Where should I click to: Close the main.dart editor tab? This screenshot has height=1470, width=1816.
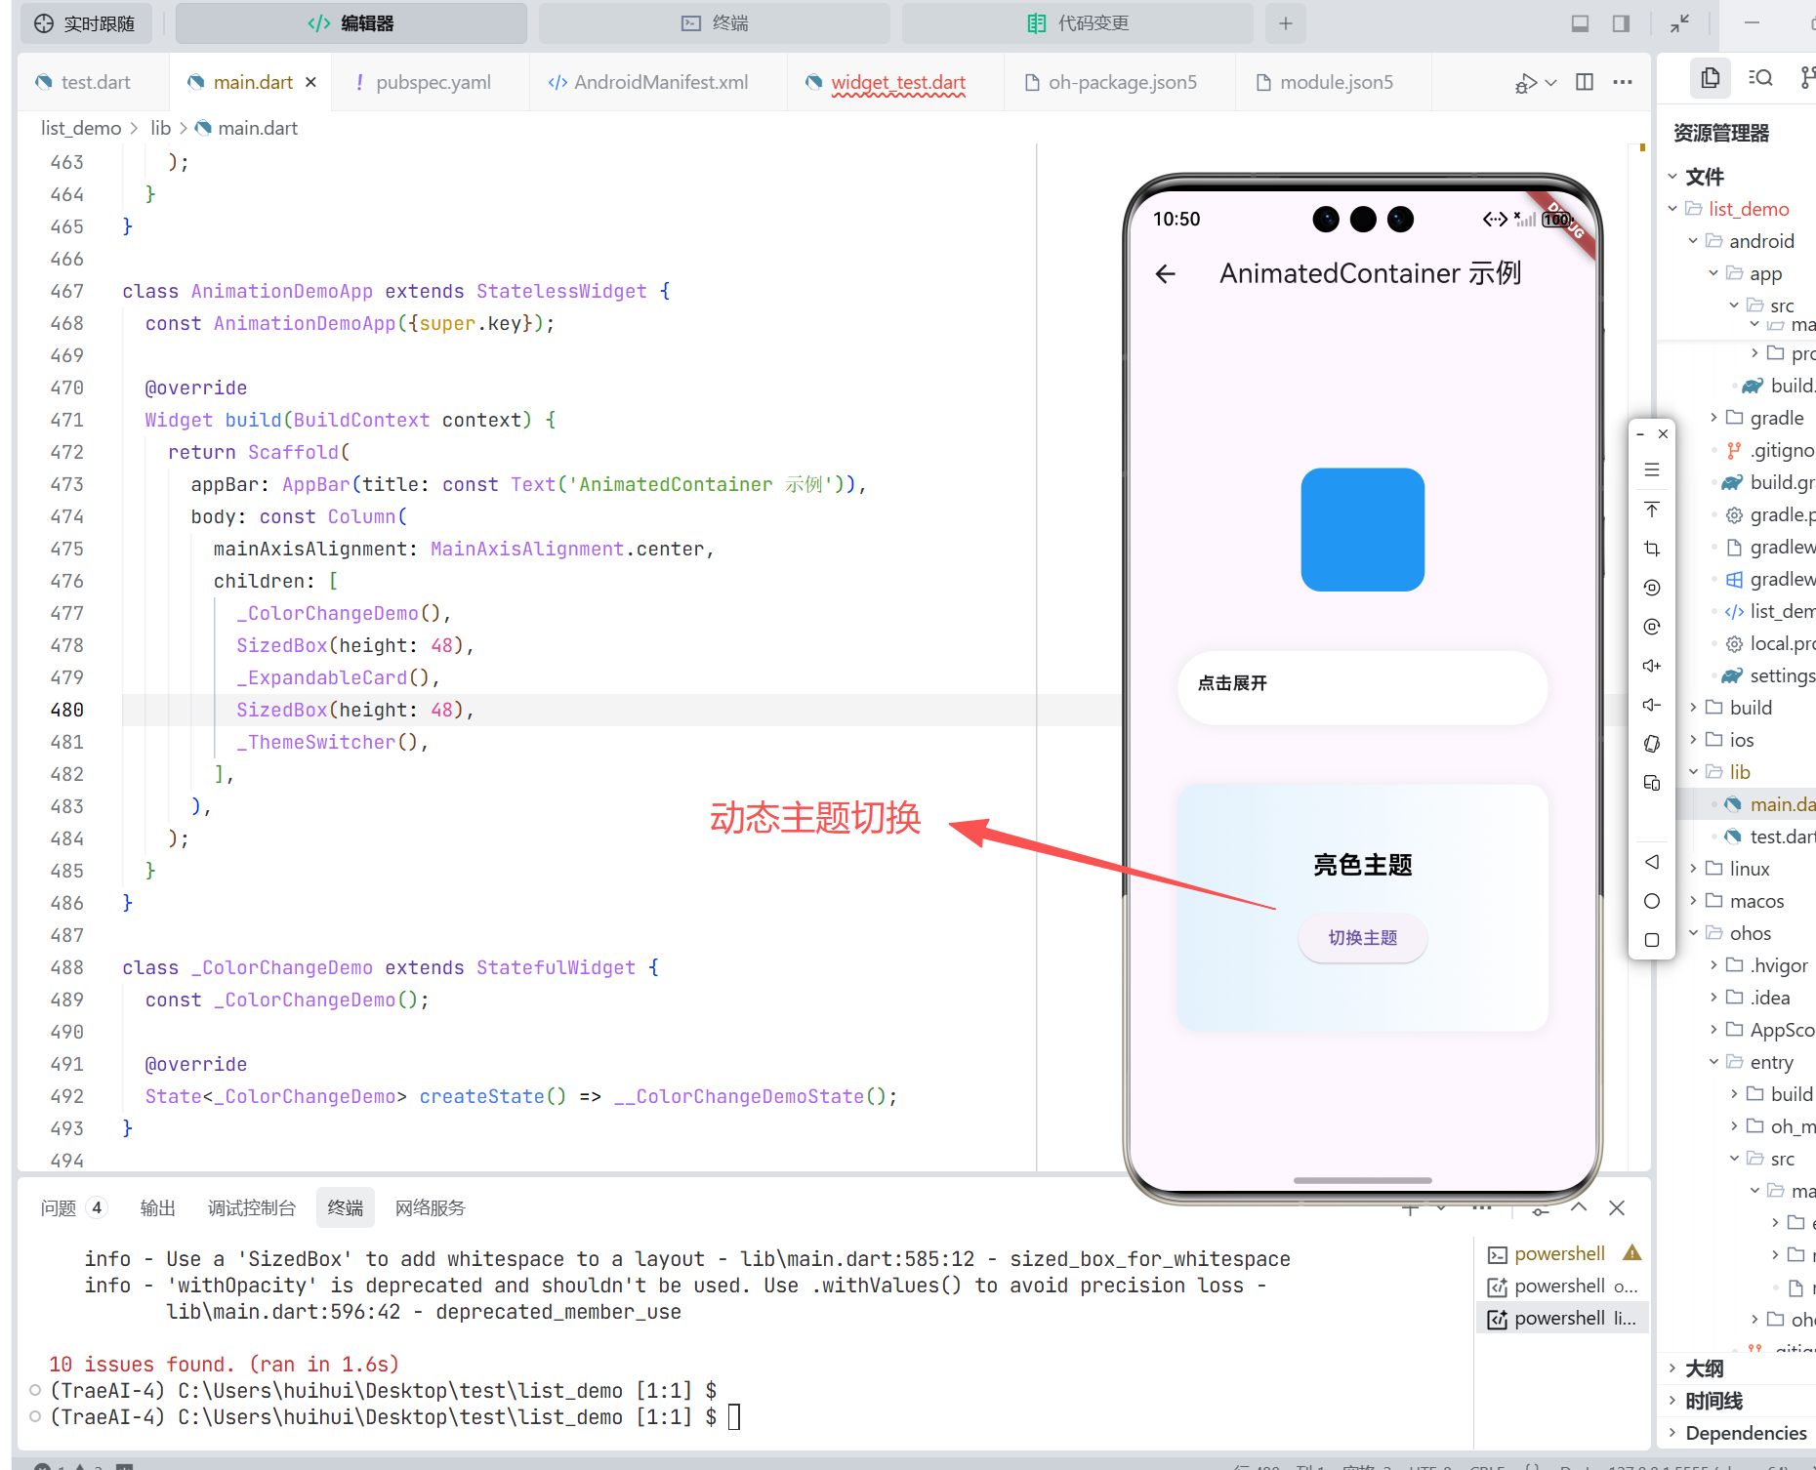click(x=311, y=82)
